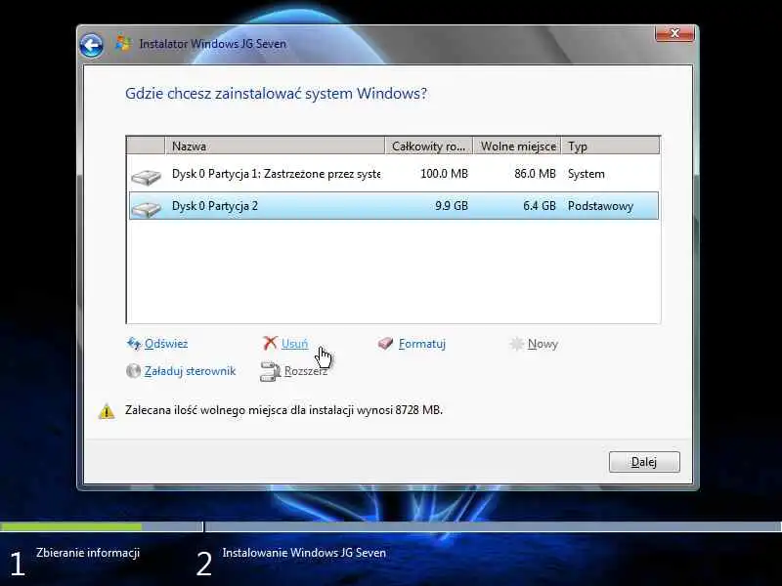Click the Podstawowy type cell
Screen dimensions: 782x586
point(600,206)
